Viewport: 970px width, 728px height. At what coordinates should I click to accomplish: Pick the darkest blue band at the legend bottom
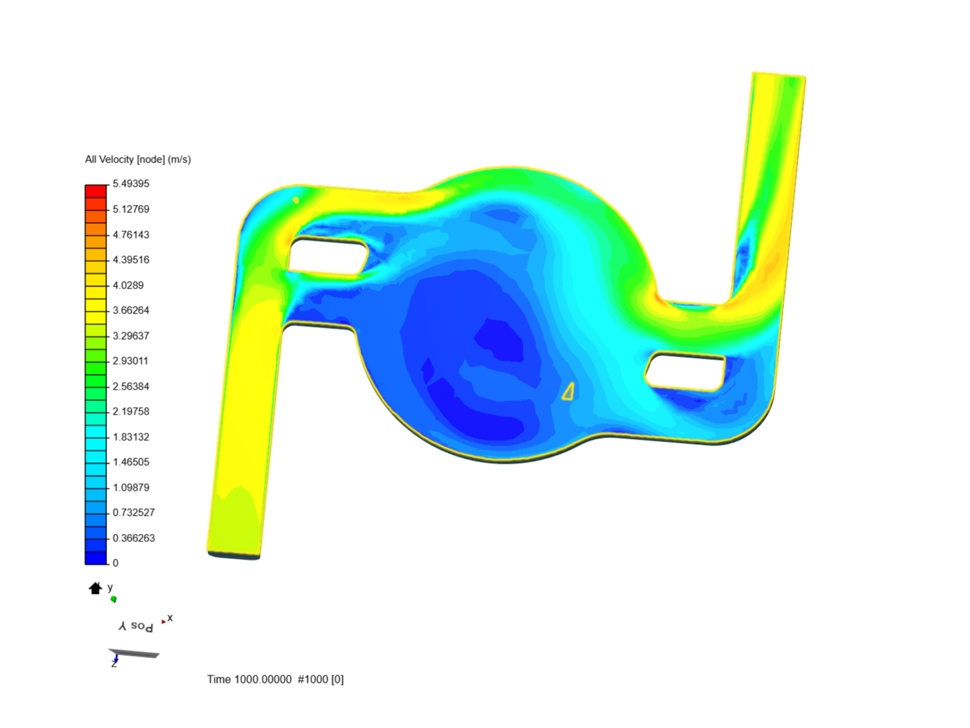point(96,557)
